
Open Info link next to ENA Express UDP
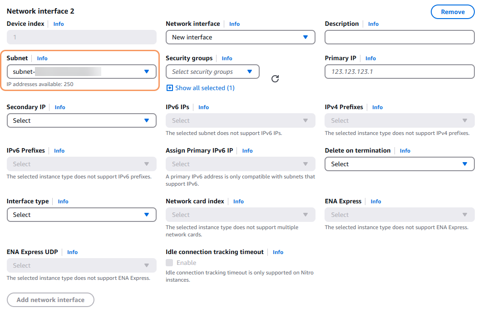click(x=72, y=252)
